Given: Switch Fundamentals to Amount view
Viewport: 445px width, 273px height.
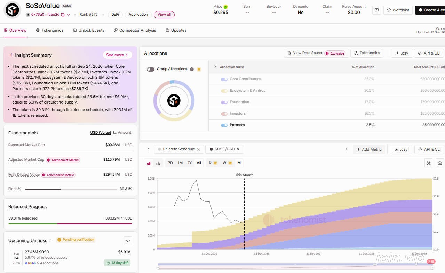Looking at the screenshot, I should click(x=125, y=133).
